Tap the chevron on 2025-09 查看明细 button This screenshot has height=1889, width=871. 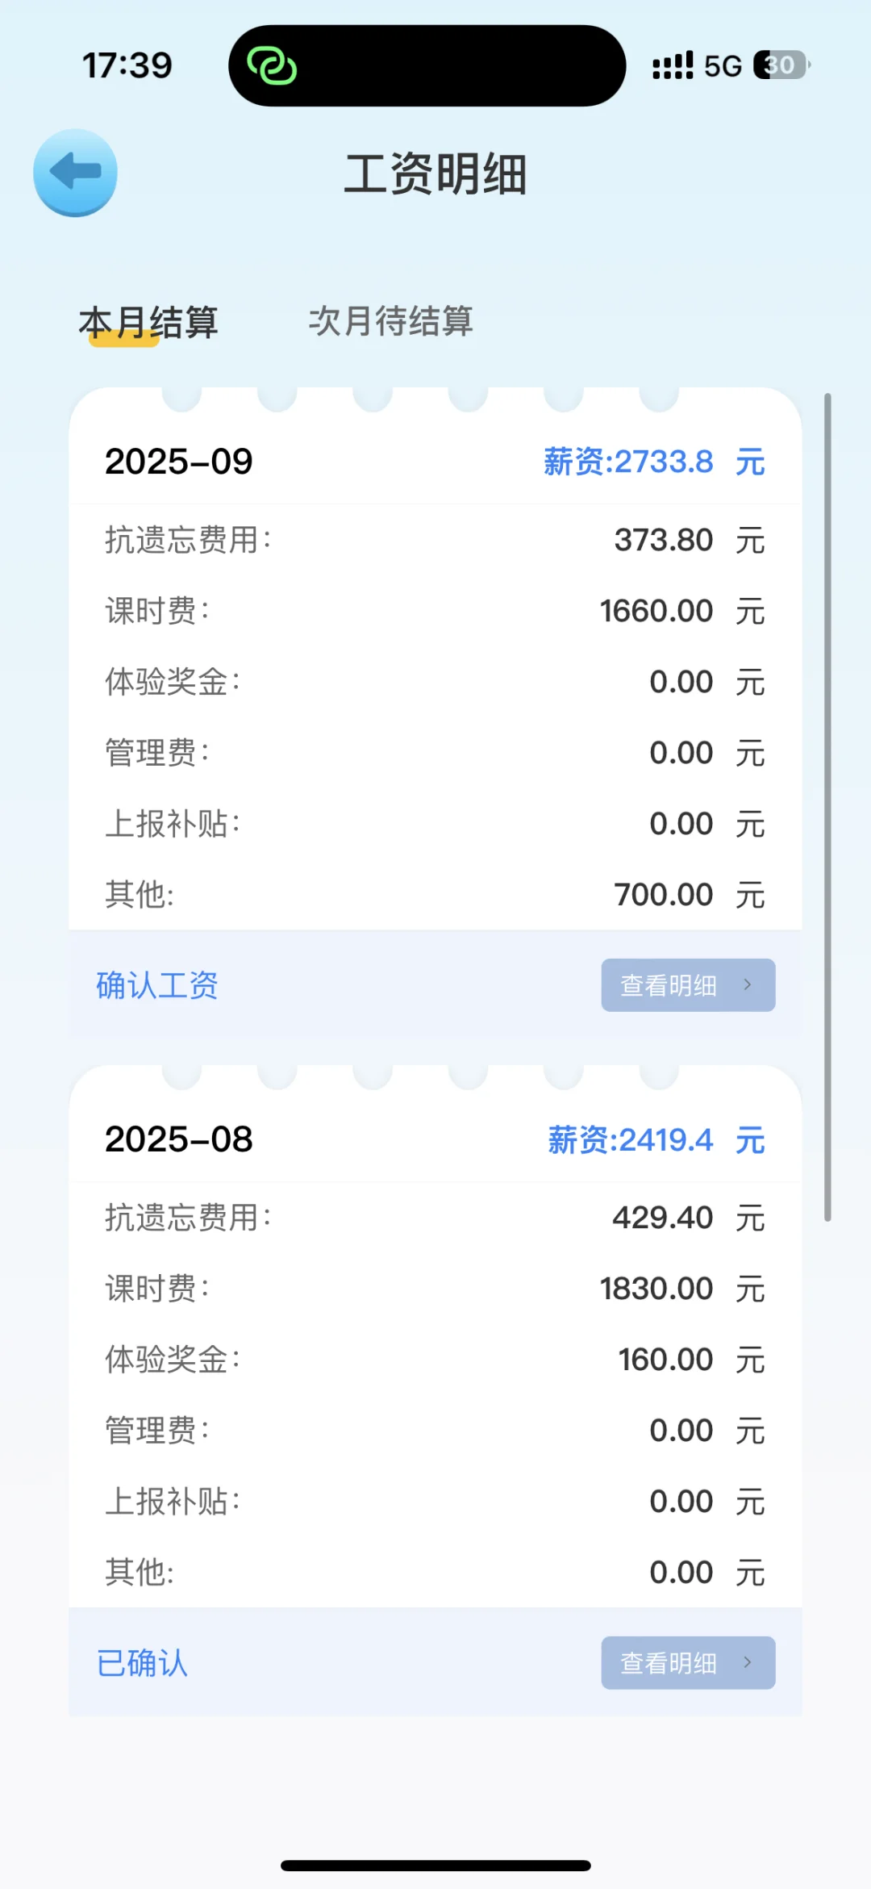click(x=748, y=984)
